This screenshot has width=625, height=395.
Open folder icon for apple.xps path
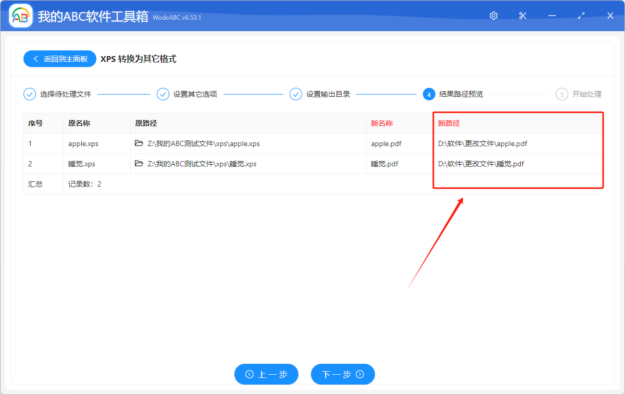[x=139, y=143]
